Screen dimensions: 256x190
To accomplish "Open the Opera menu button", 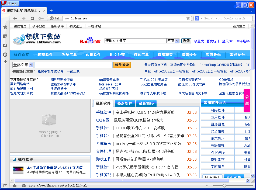I will [10, 3].
